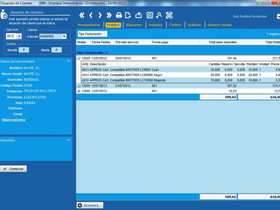Sort by Pedido column header
Viewport: 280px width, 210px height.
84,42
